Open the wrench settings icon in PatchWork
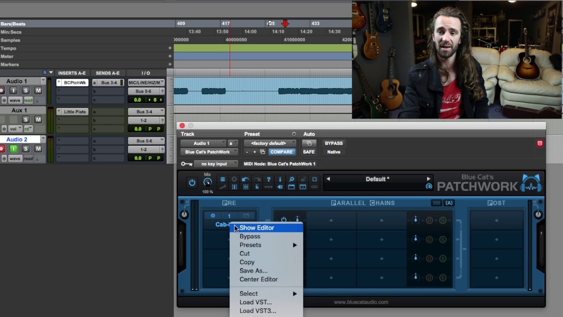 click(x=223, y=187)
